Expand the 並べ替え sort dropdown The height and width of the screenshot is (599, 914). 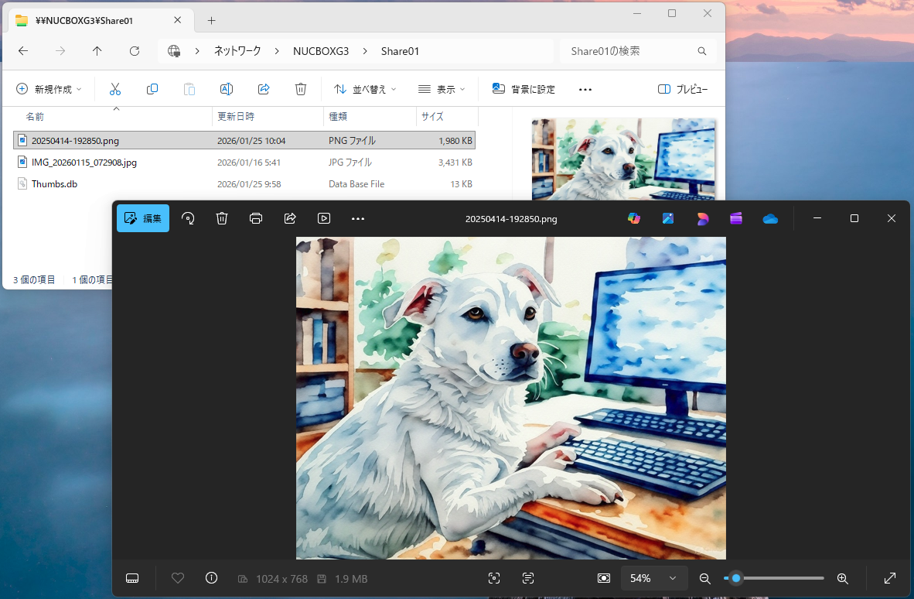click(365, 89)
